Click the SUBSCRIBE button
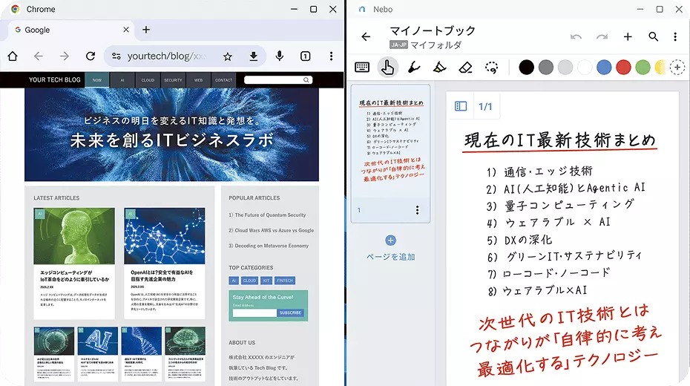 coord(290,313)
